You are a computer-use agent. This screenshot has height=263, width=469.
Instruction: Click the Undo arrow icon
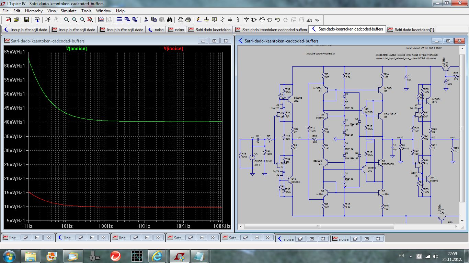278,20
